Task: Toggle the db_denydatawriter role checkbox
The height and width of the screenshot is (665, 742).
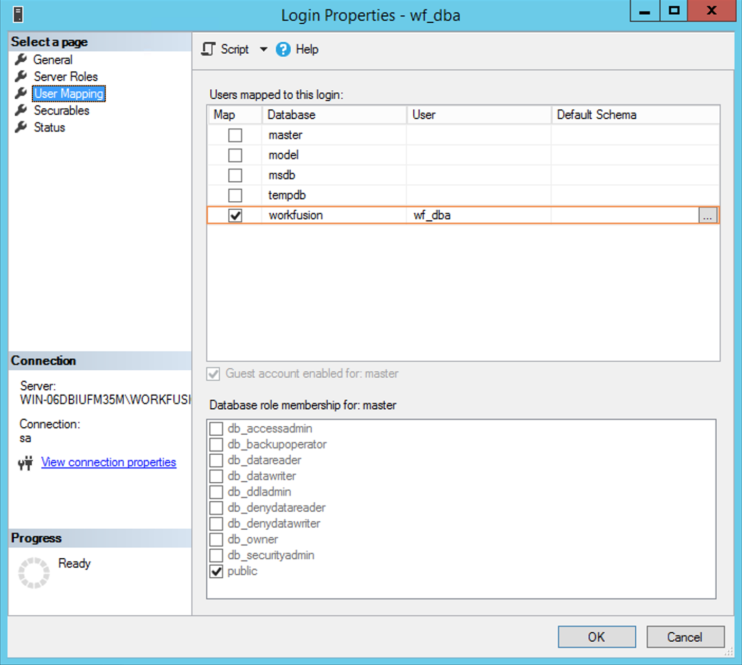Action: point(216,523)
